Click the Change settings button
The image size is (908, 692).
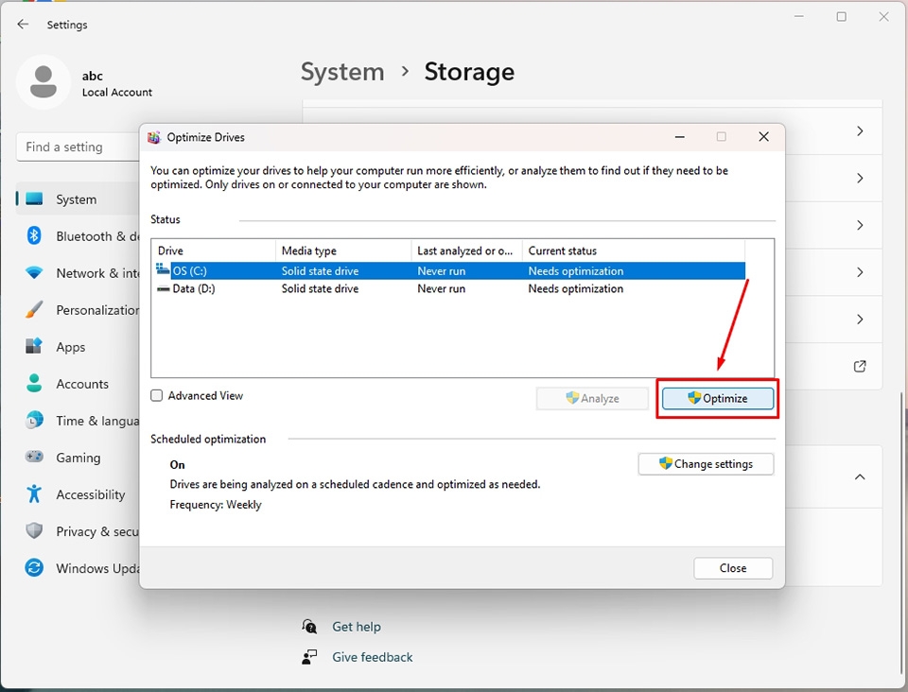tap(706, 463)
